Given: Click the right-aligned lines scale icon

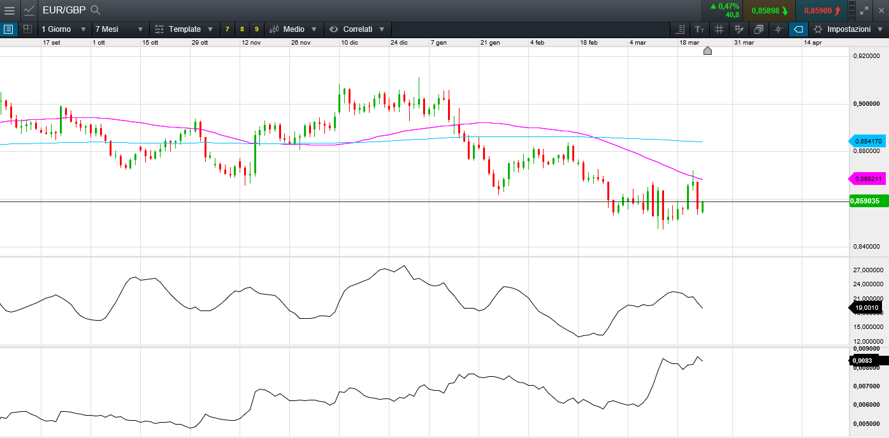Looking at the screenshot, I should pos(680,29).
